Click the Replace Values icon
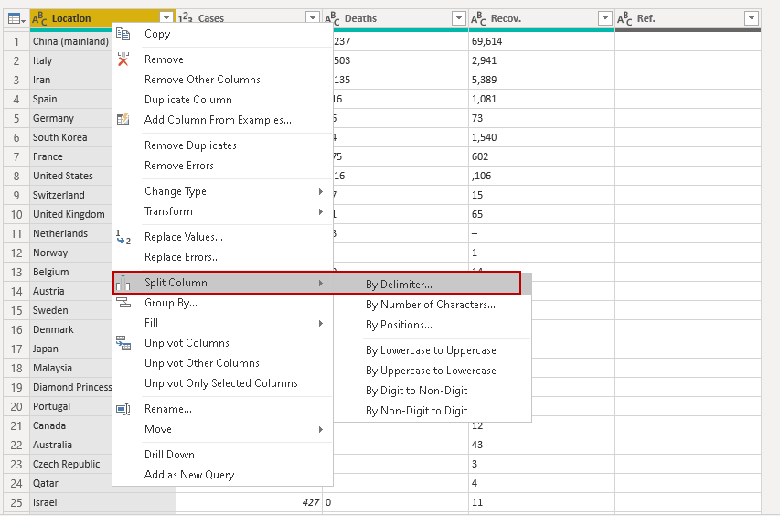 [x=124, y=237]
